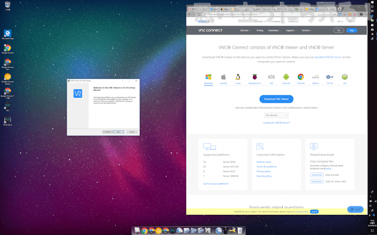Open the Microsoft Edge desktop shortcut
Screen dimensions: 377x235
pyautogui.click(x=8, y=34)
